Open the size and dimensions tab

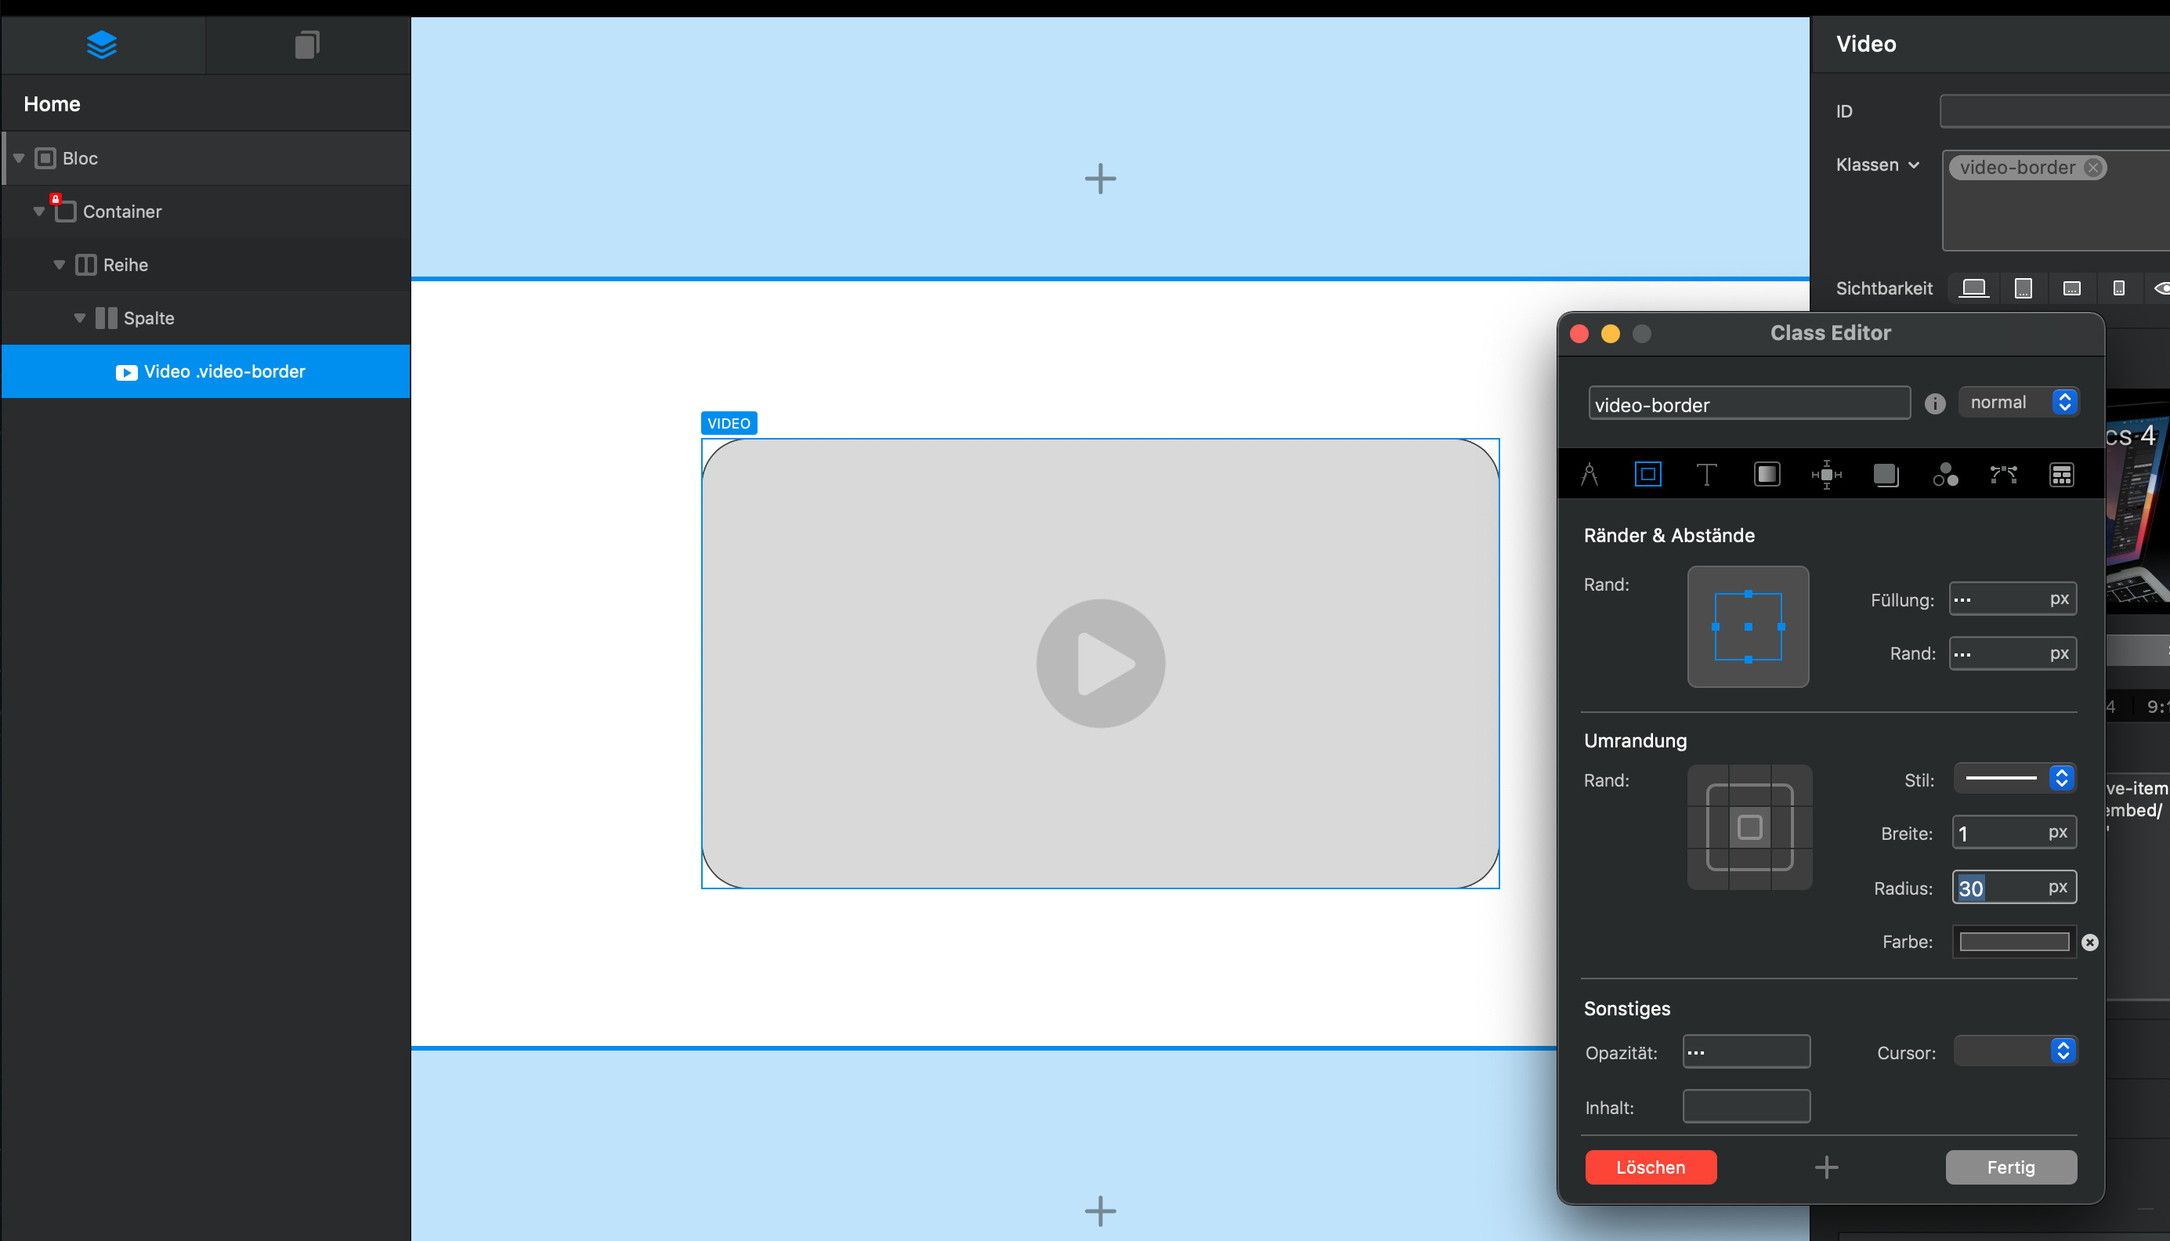[1826, 475]
